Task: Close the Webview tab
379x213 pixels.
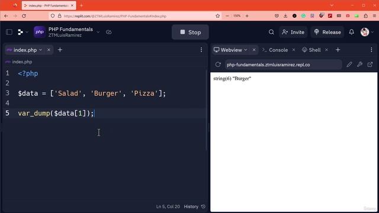Action: point(254,50)
